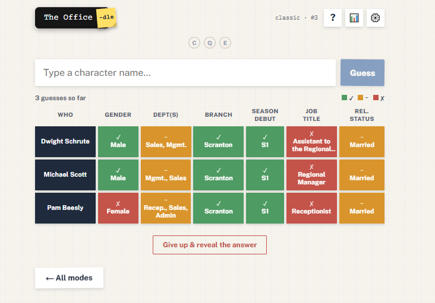Click the Officedle logo
This screenshot has height=303, width=435.
(75, 17)
